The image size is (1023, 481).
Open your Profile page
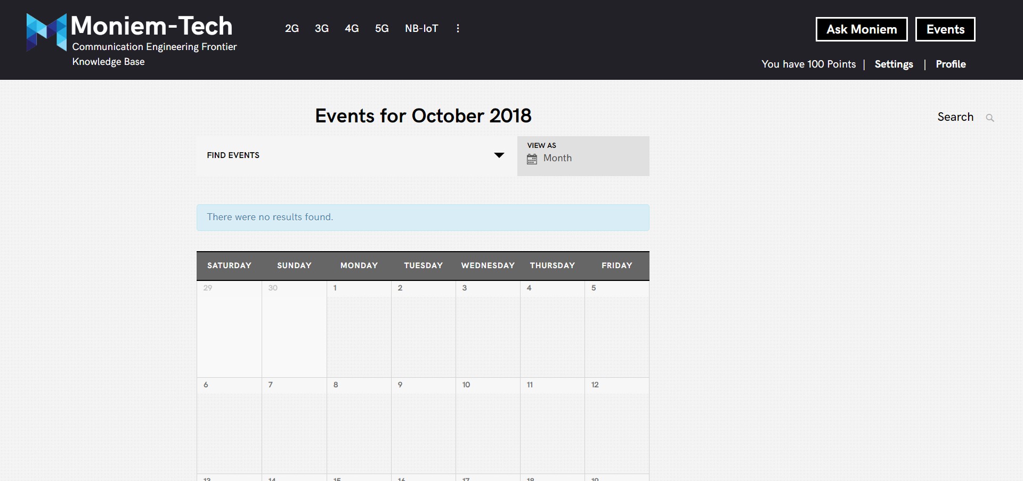point(952,64)
